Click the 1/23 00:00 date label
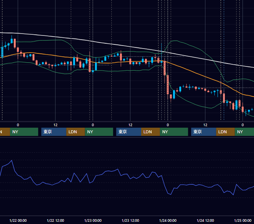 (93, 220)
